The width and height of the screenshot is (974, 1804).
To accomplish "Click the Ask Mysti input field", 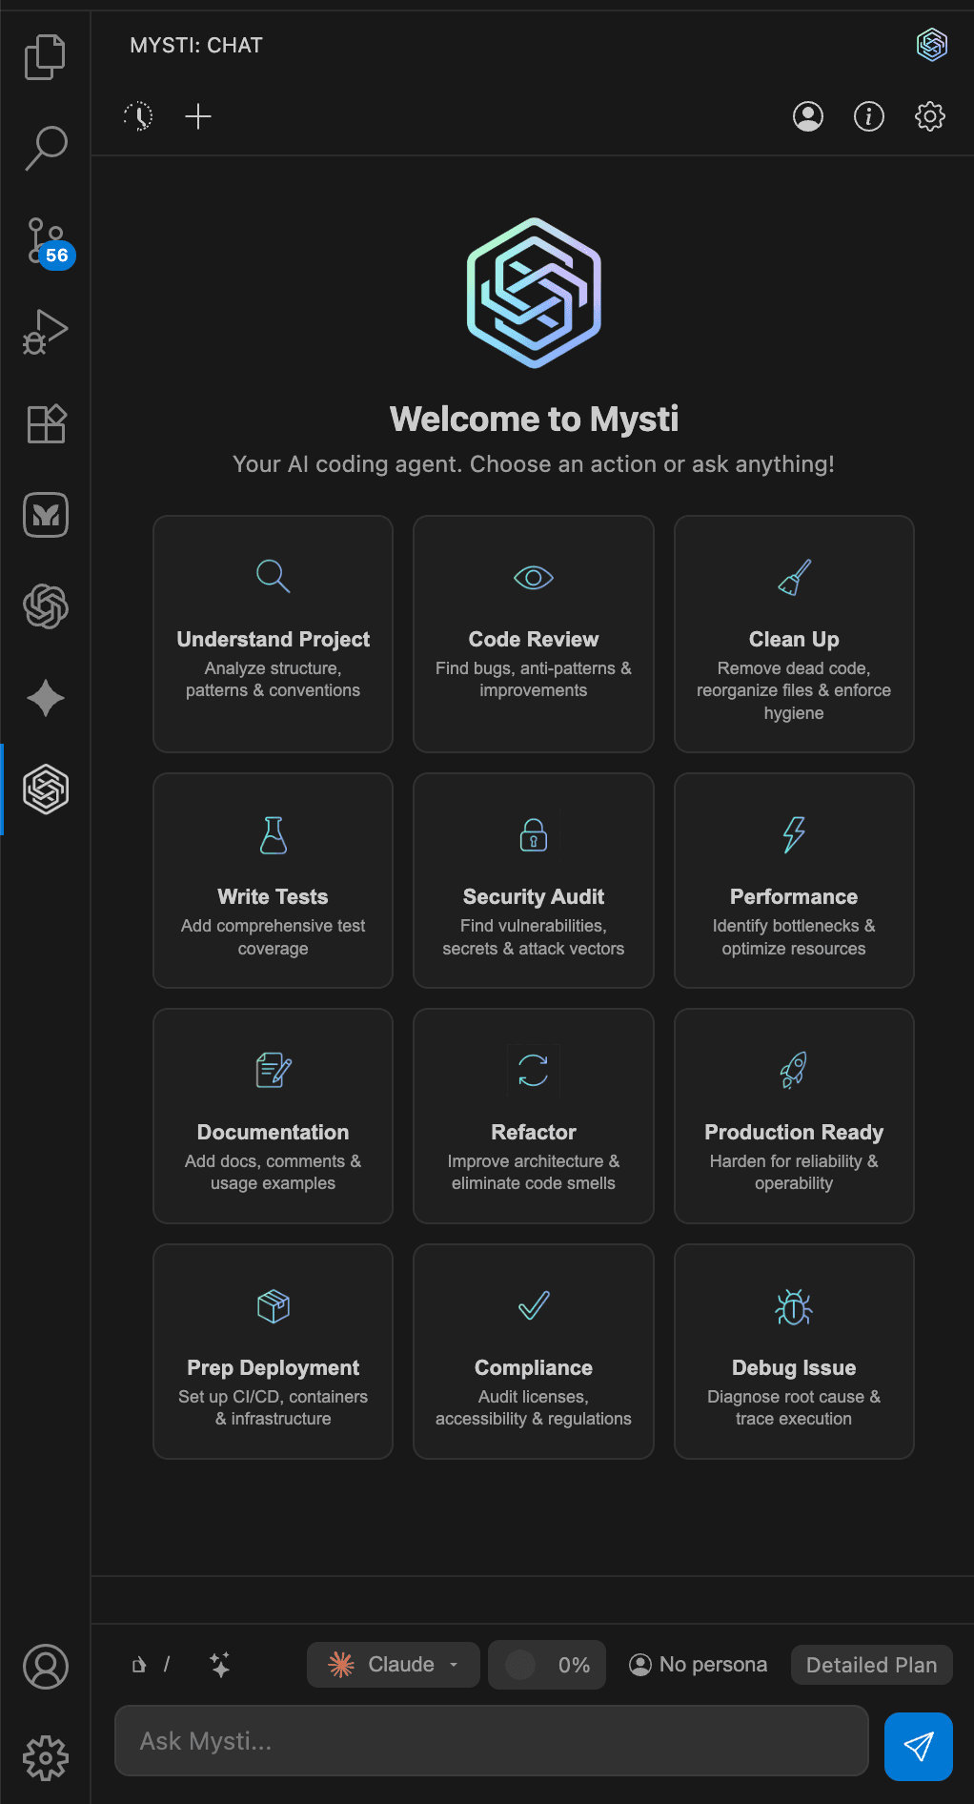I will pos(492,1741).
